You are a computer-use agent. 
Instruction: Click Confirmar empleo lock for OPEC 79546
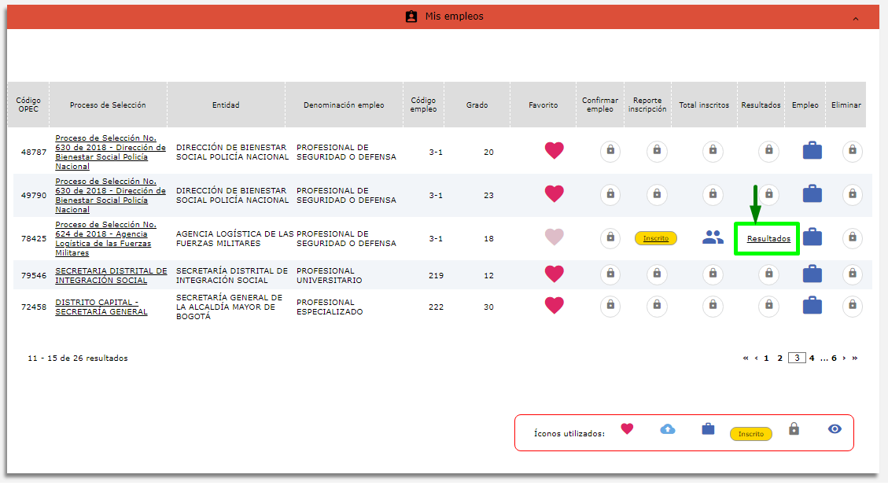click(610, 274)
